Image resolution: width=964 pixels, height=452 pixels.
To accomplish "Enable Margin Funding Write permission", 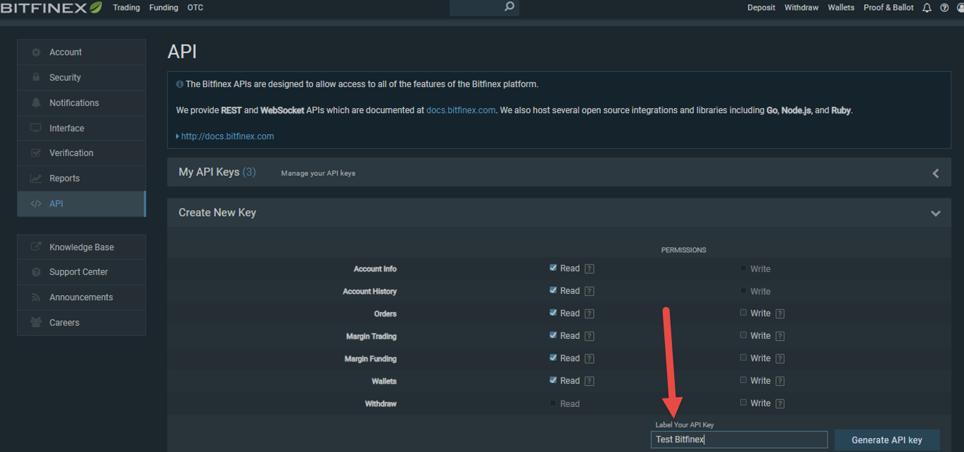I will pyautogui.click(x=743, y=358).
